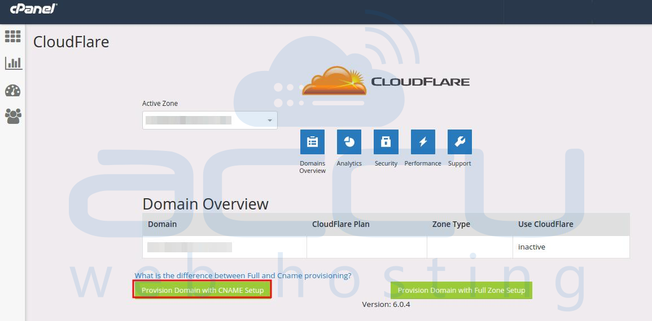Open the Domains Overview icon
Screen dimensions: 652x321
312,142
